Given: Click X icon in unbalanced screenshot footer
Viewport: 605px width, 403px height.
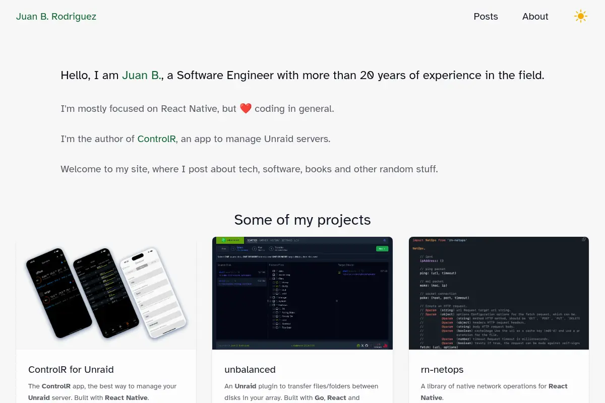Looking at the screenshot, I should [362, 346].
